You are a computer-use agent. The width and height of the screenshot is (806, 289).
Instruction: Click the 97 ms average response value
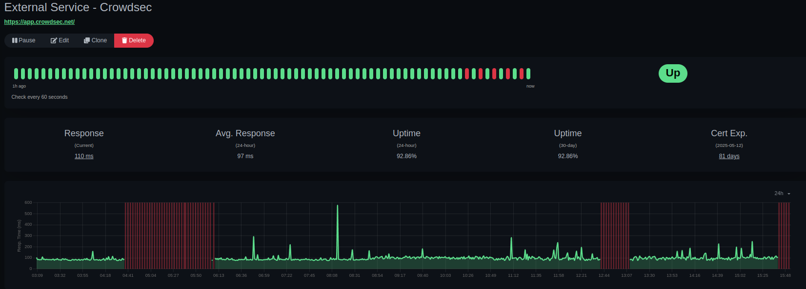coord(245,156)
